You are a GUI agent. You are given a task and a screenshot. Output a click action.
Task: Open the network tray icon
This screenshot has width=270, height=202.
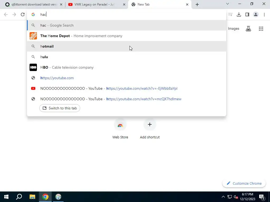click(230, 197)
